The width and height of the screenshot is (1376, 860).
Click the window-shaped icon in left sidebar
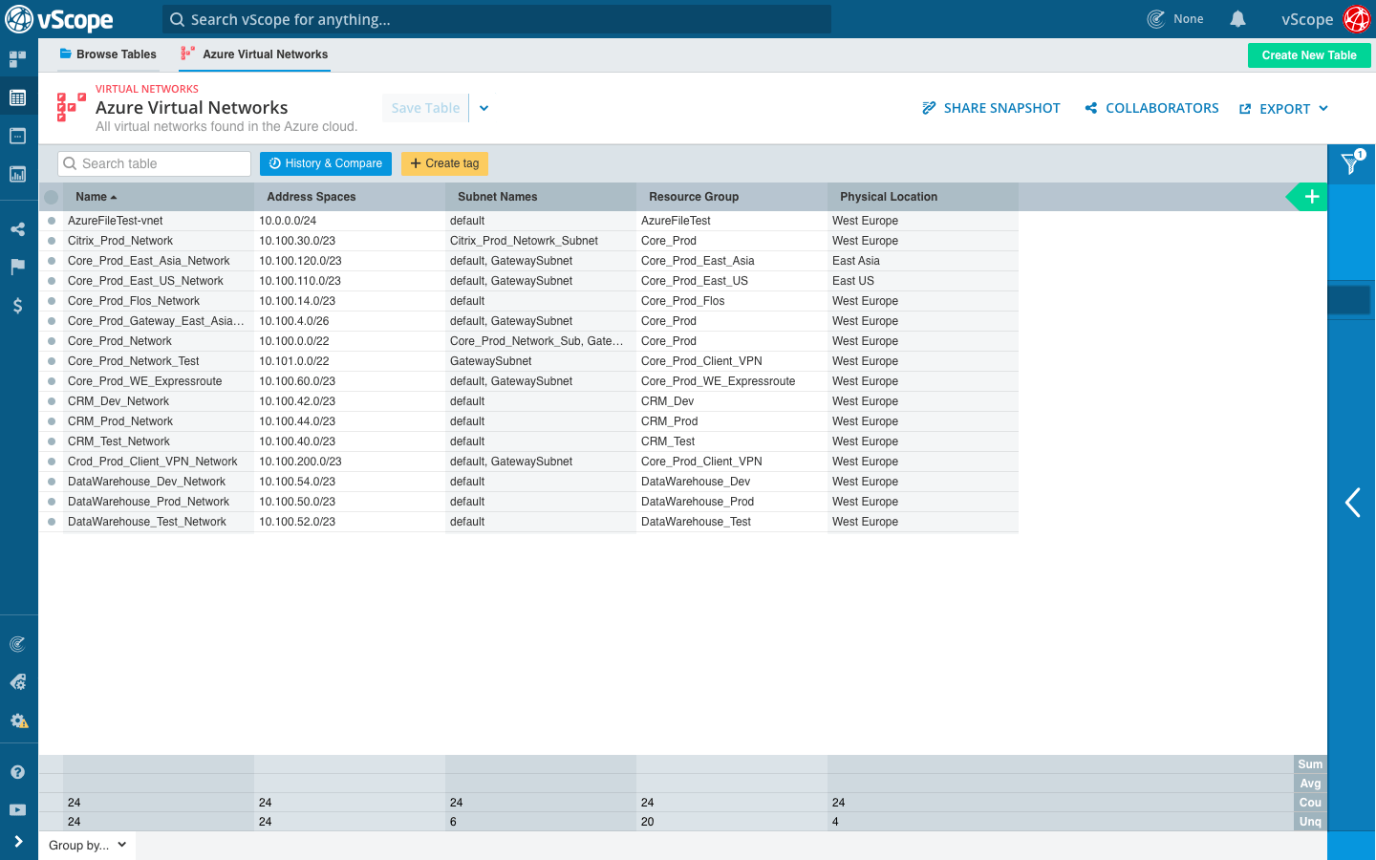(17, 136)
